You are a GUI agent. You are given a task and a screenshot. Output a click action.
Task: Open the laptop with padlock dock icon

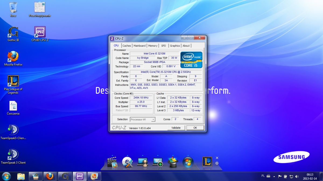pyautogui.click(x=158, y=162)
